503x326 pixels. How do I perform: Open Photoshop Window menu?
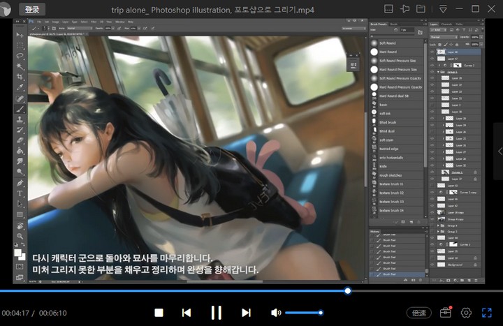coord(119,22)
